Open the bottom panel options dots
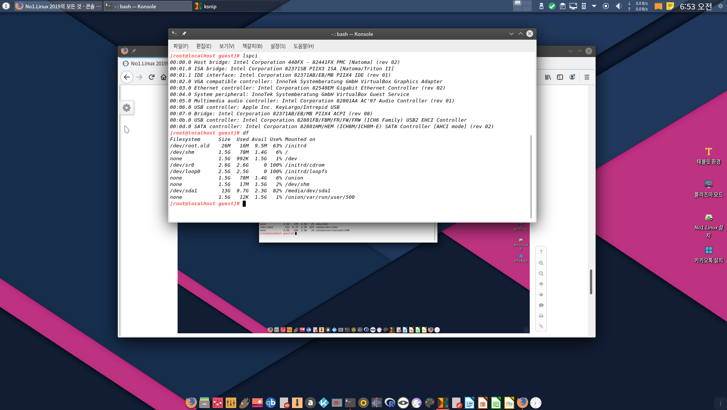This screenshot has height=410, width=727. pos(721,403)
